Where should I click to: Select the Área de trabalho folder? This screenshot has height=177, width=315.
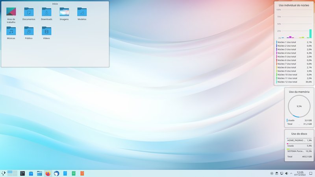(11, 15)
